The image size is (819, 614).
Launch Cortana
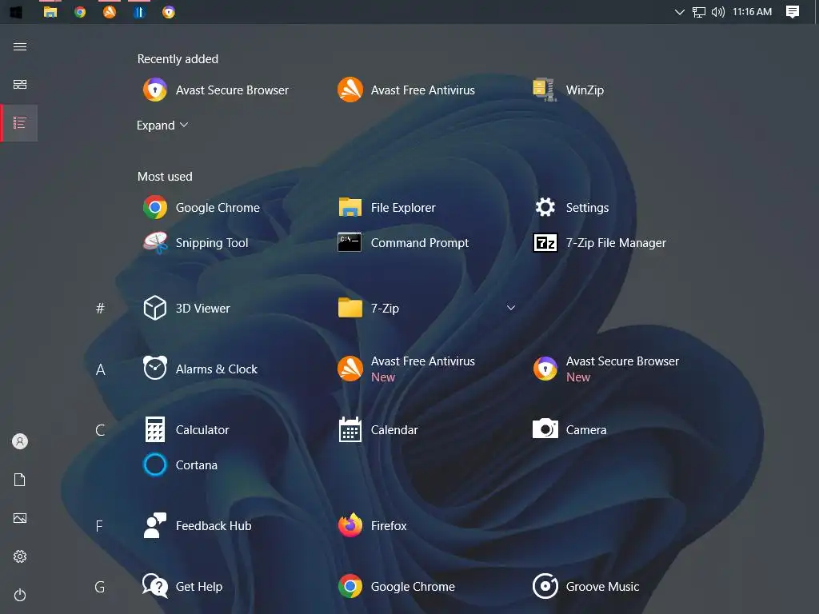(180, 464)
